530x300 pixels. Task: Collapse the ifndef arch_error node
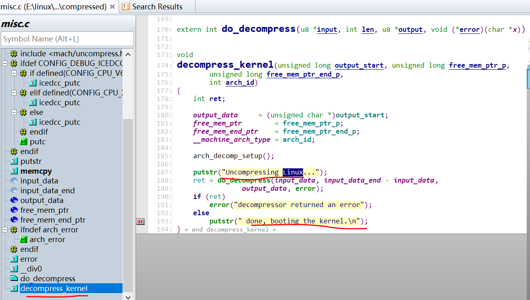5,230
